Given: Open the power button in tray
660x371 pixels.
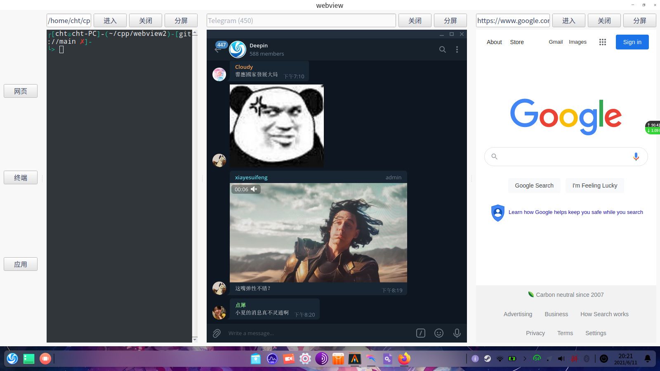Looking at the screenshot, I should (604, 359).
